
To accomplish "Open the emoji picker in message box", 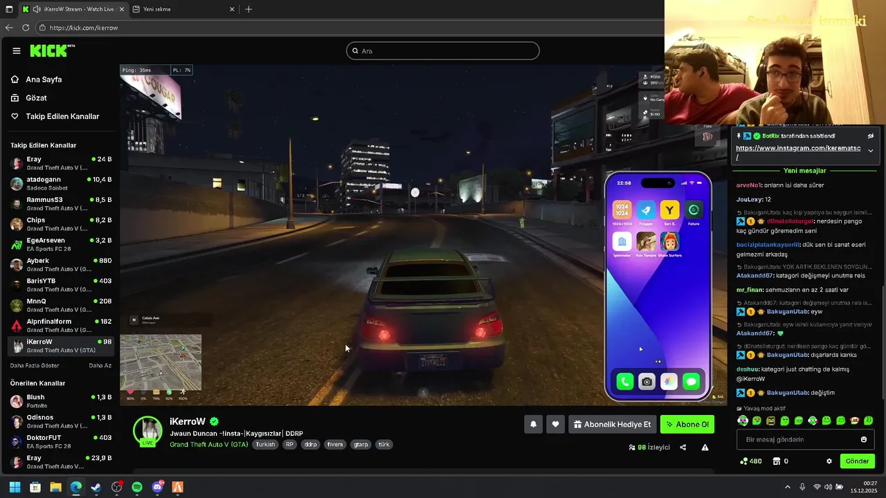I will pyautogui.click(x=864, y=439).
